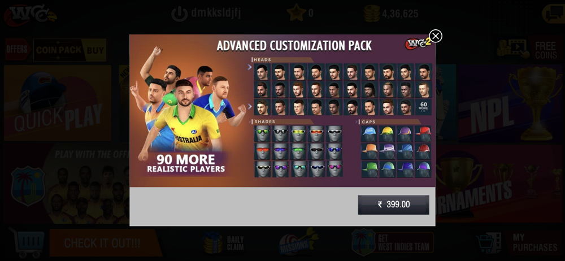The height and width of the screenshot is (261, 565).
Task: Open the 60 MORE heads tile
Action: point(423,107)
